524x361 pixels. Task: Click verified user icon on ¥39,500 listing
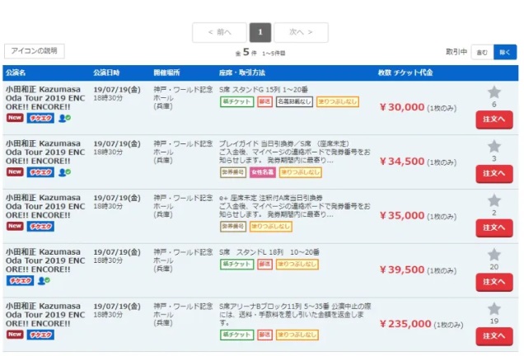click(44, 280)
